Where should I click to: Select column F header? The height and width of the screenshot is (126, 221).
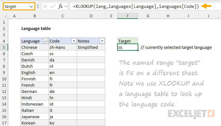[x=128, y=16]
